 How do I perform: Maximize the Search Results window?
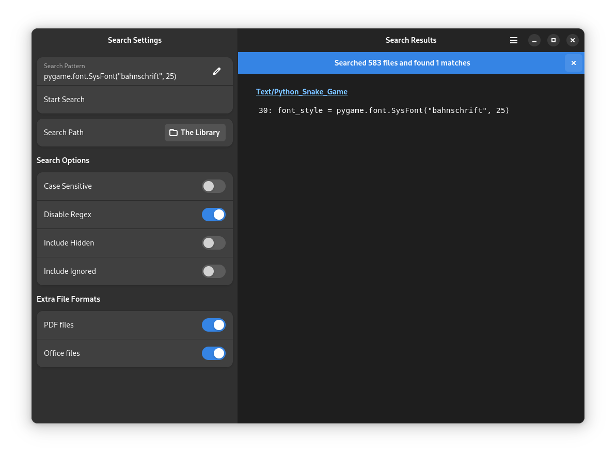[553, 40]
